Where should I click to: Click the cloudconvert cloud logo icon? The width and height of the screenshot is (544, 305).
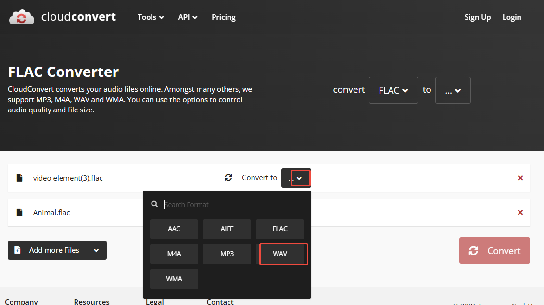click(x=21, y=16)
